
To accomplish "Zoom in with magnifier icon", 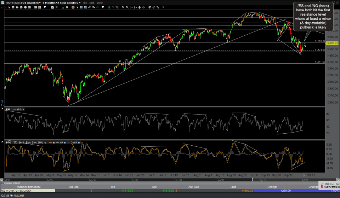I will tap(123, 7).
